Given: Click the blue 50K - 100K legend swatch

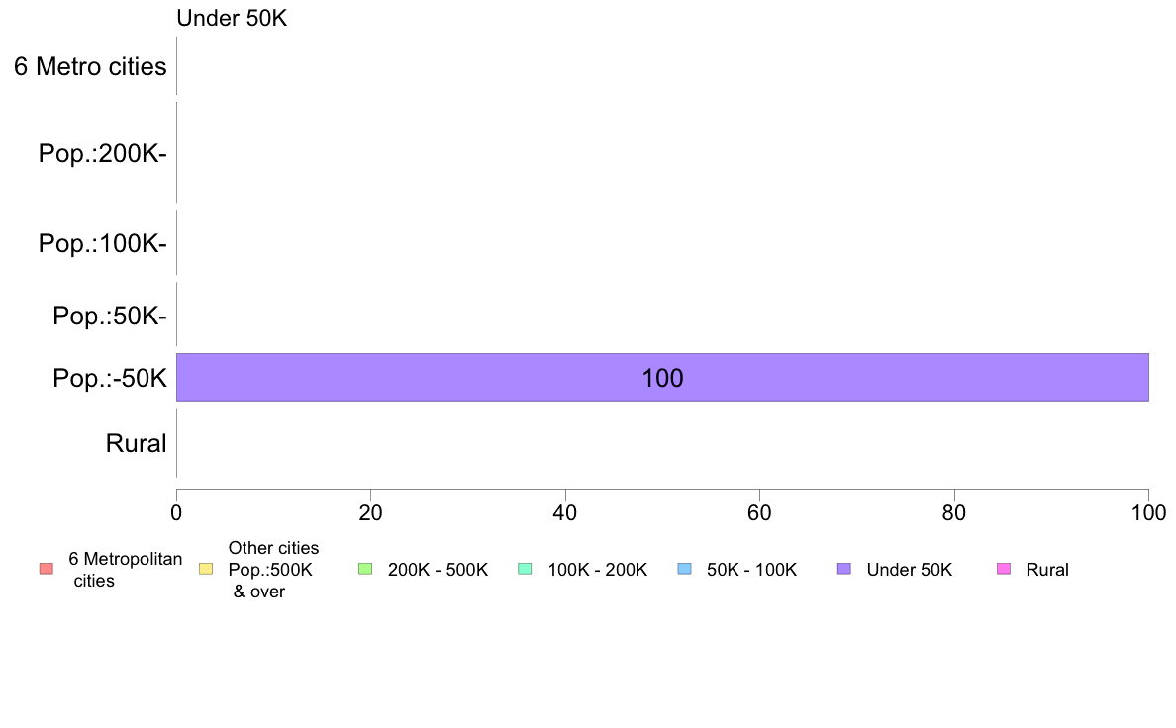Looking at the screenshot, I should [x=684, y=569].
